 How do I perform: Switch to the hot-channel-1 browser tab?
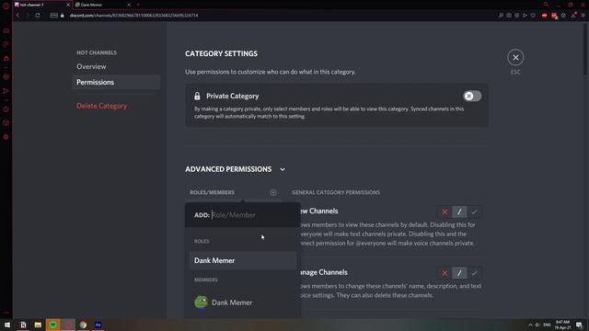coord(41,5)
